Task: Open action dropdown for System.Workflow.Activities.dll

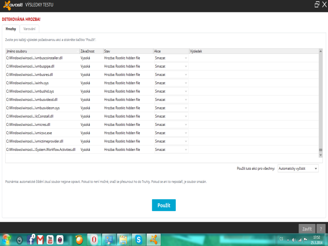Action: [171, 150]
